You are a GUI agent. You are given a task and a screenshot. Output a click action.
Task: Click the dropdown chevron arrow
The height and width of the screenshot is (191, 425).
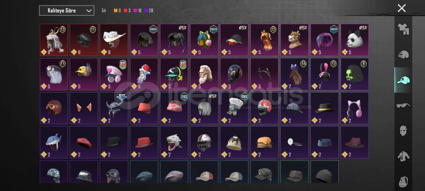pyautogui.click(x=89, y=11)
